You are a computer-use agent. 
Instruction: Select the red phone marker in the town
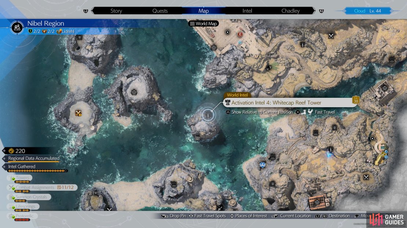(x=240, y=34)
